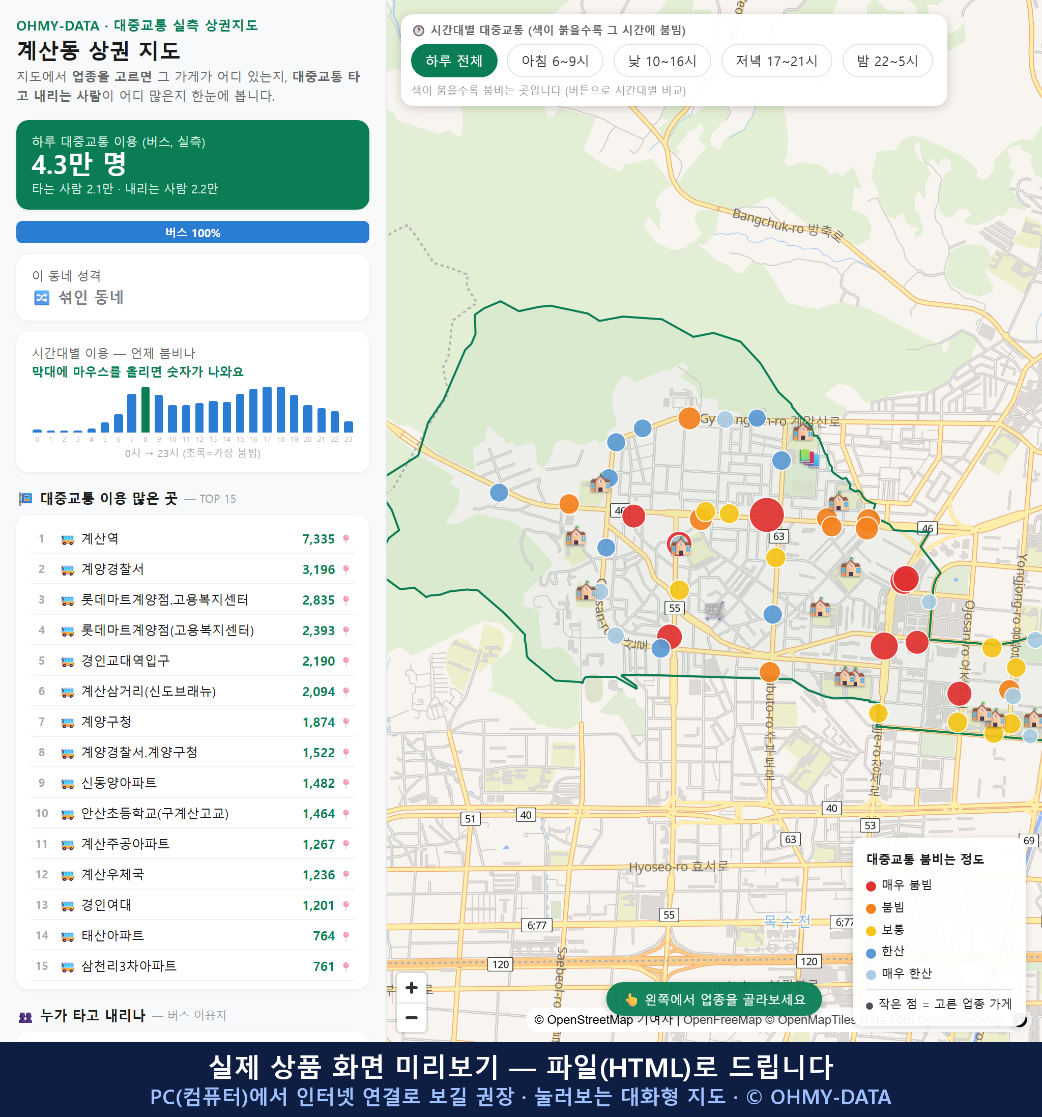
Task: Click the orange 붐빔 legend swatch
Action: click(x=871, y=908)
